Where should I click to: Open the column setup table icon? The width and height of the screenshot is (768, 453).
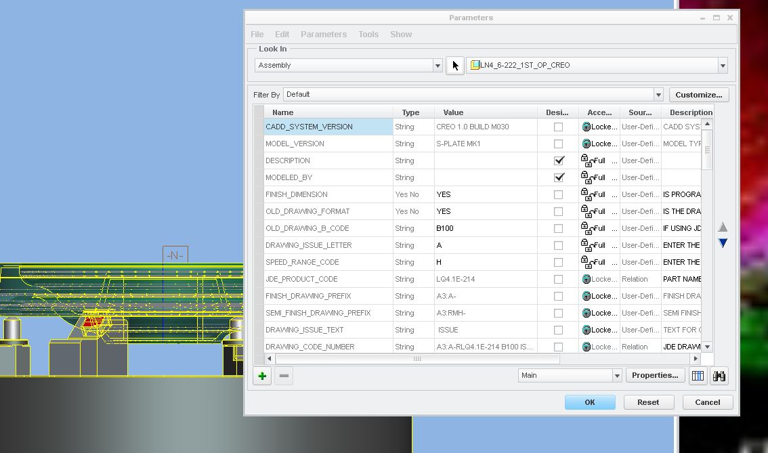tap(698, 376)
